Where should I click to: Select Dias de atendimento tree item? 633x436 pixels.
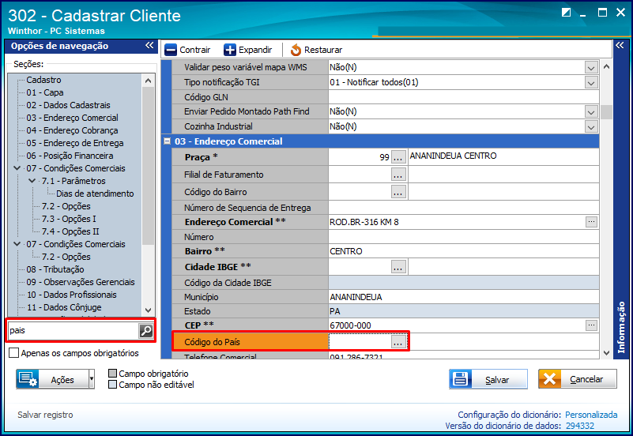(95, 194)
